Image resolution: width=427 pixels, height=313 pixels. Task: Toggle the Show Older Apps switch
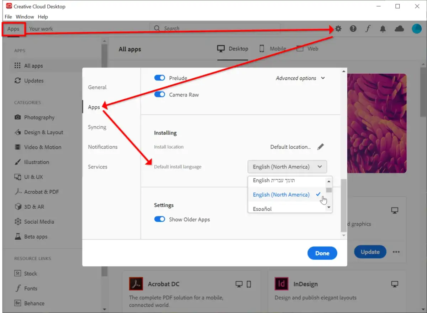click(160, 219)
